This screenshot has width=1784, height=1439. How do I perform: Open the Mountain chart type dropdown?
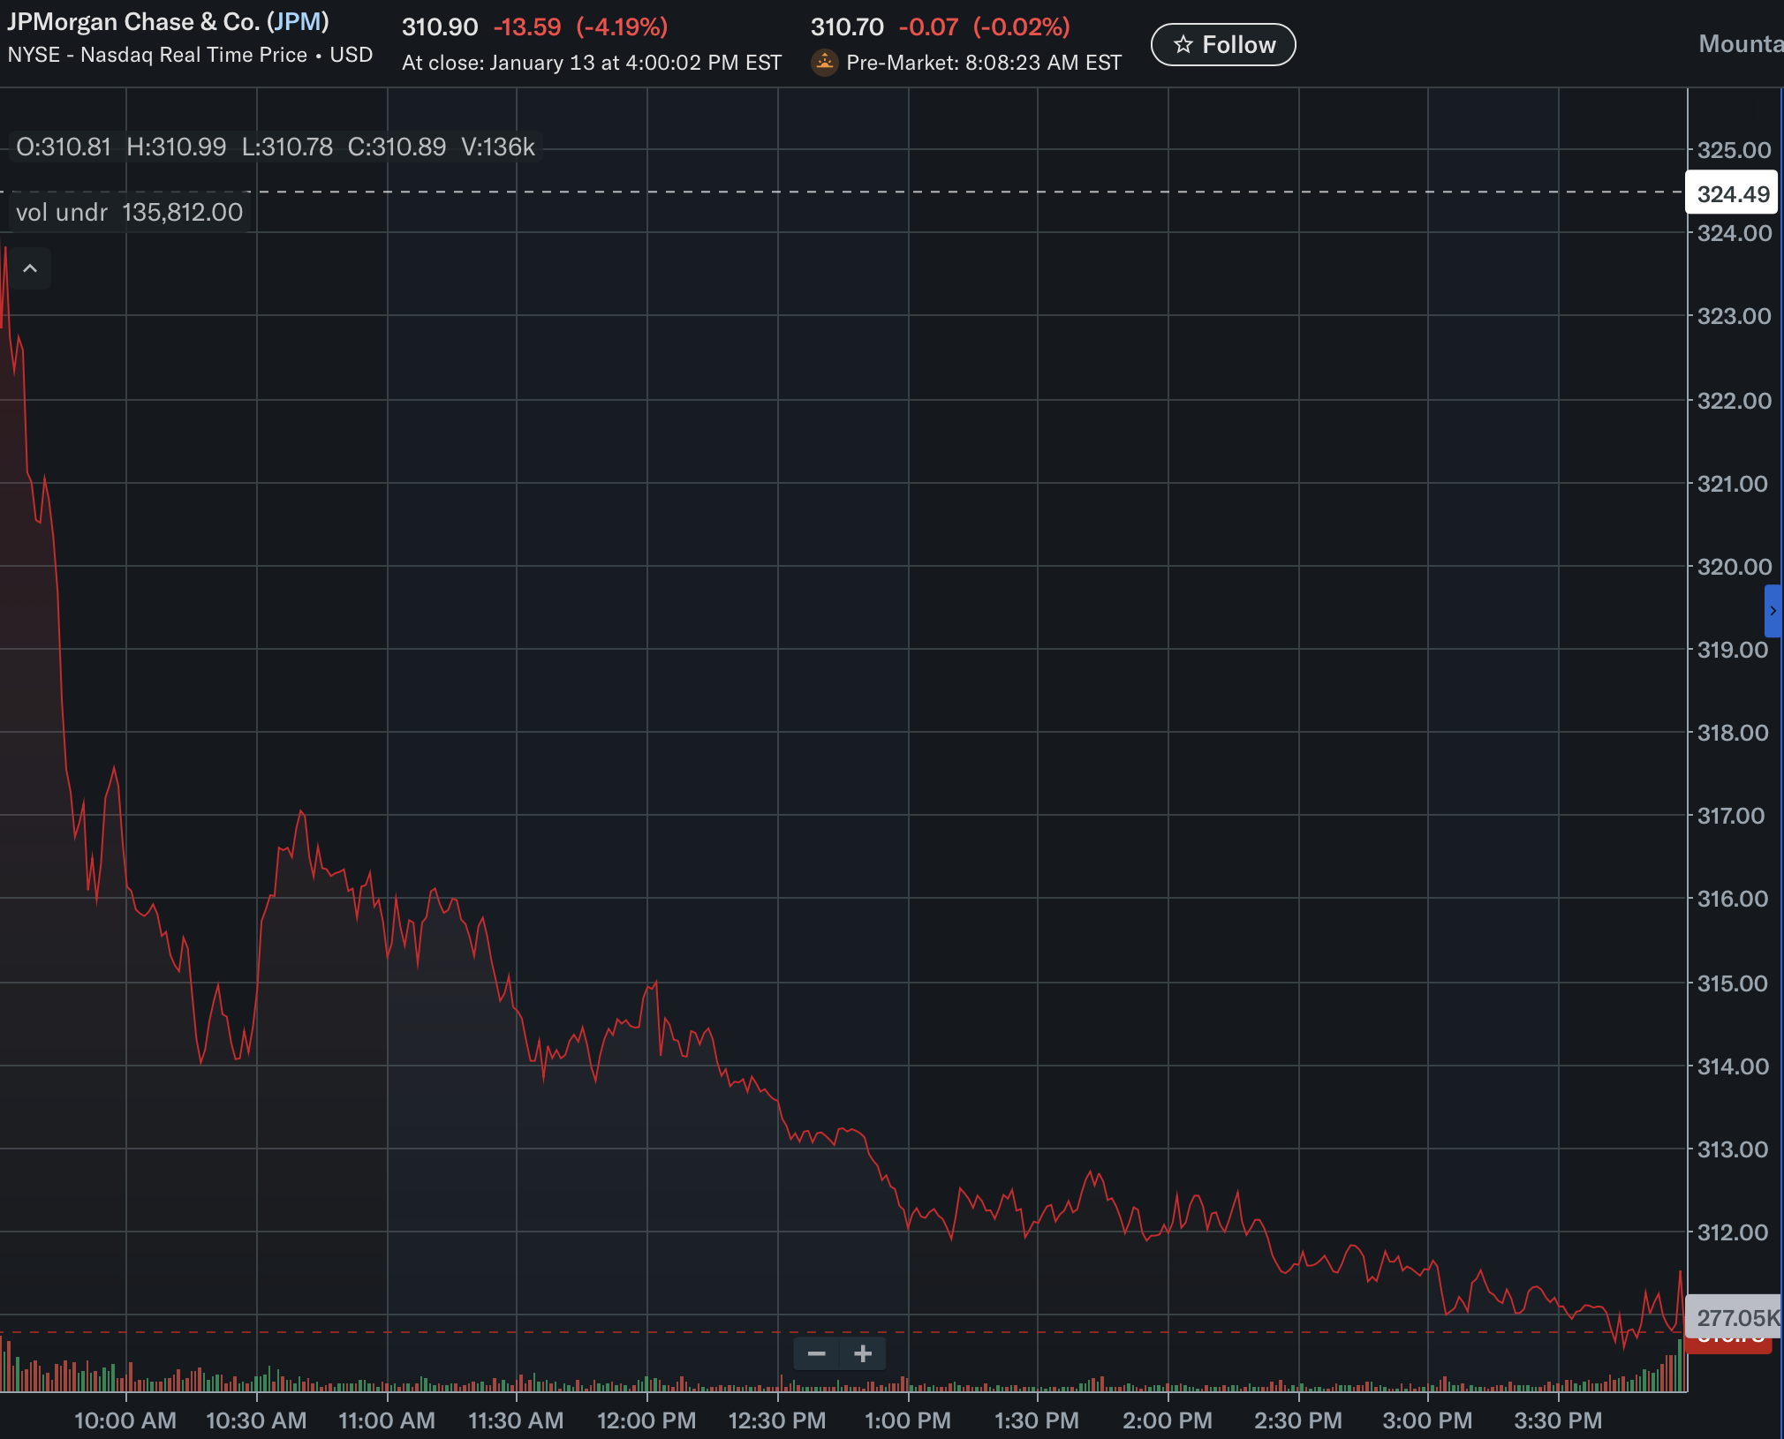(1740, 44)
